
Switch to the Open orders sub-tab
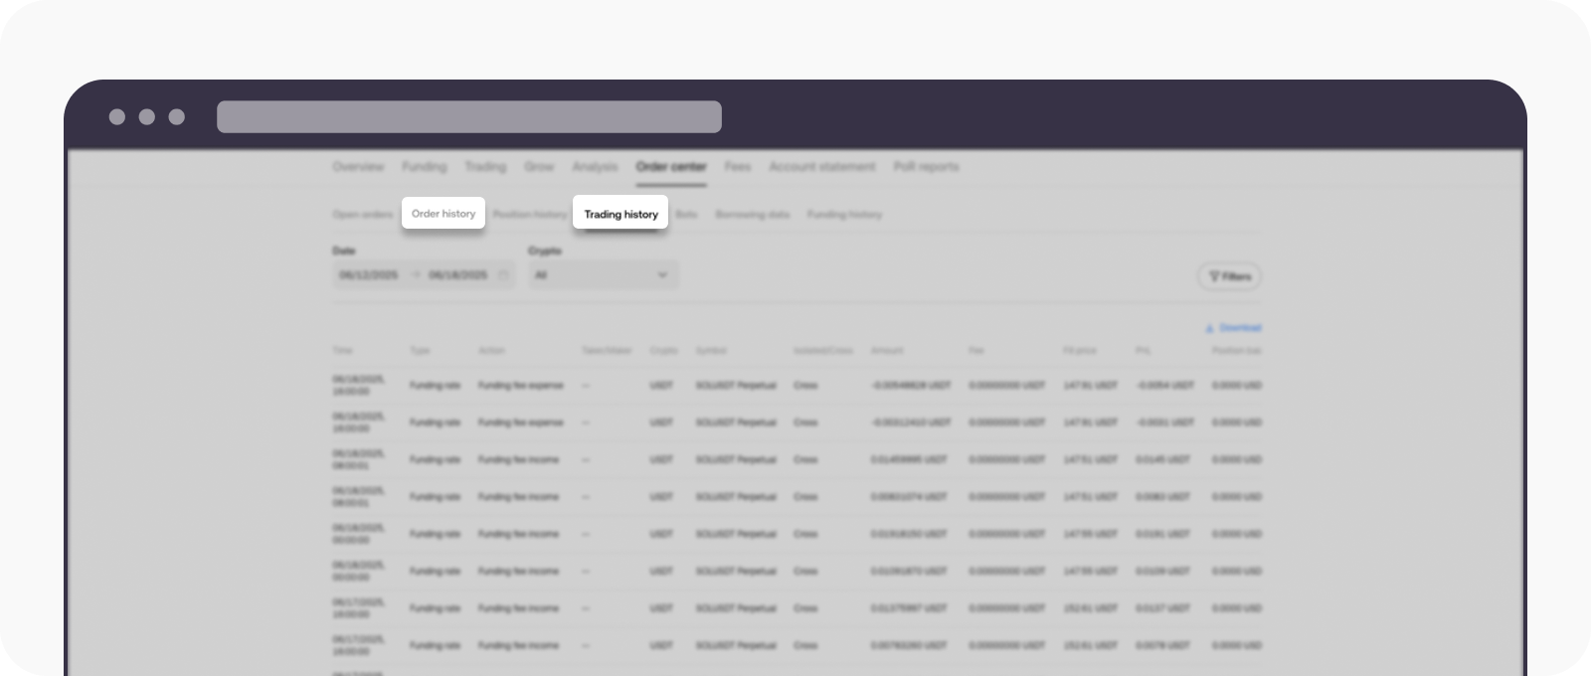coord(363,215)
